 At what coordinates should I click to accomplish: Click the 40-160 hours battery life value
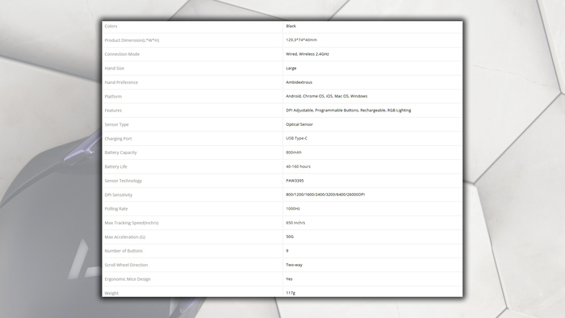[298, 166]
